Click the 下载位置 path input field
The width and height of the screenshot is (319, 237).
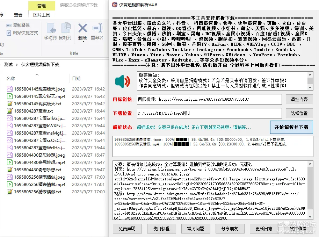(x=209, y=113)
